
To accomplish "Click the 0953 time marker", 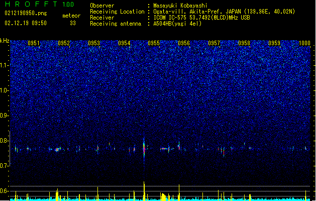I will pos(94,43).
